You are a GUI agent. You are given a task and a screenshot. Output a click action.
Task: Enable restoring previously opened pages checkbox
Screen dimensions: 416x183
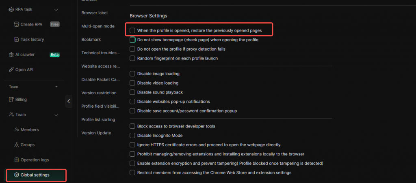pos(132,30)
